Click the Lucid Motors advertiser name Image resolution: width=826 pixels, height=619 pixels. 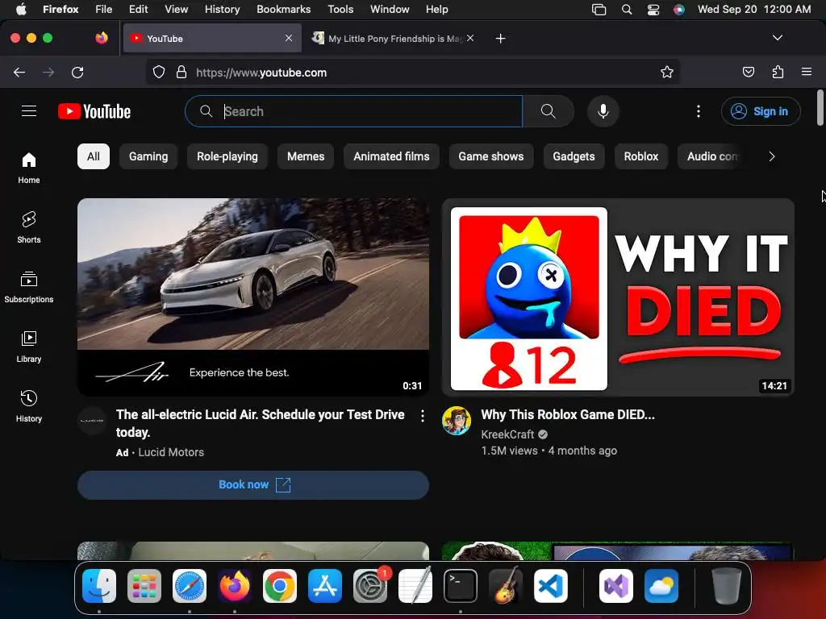pyautogui.click(x=171, y=452)
